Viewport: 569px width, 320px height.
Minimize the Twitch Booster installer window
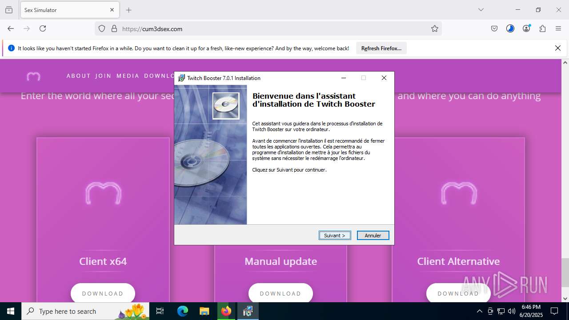tap(344, 78)
